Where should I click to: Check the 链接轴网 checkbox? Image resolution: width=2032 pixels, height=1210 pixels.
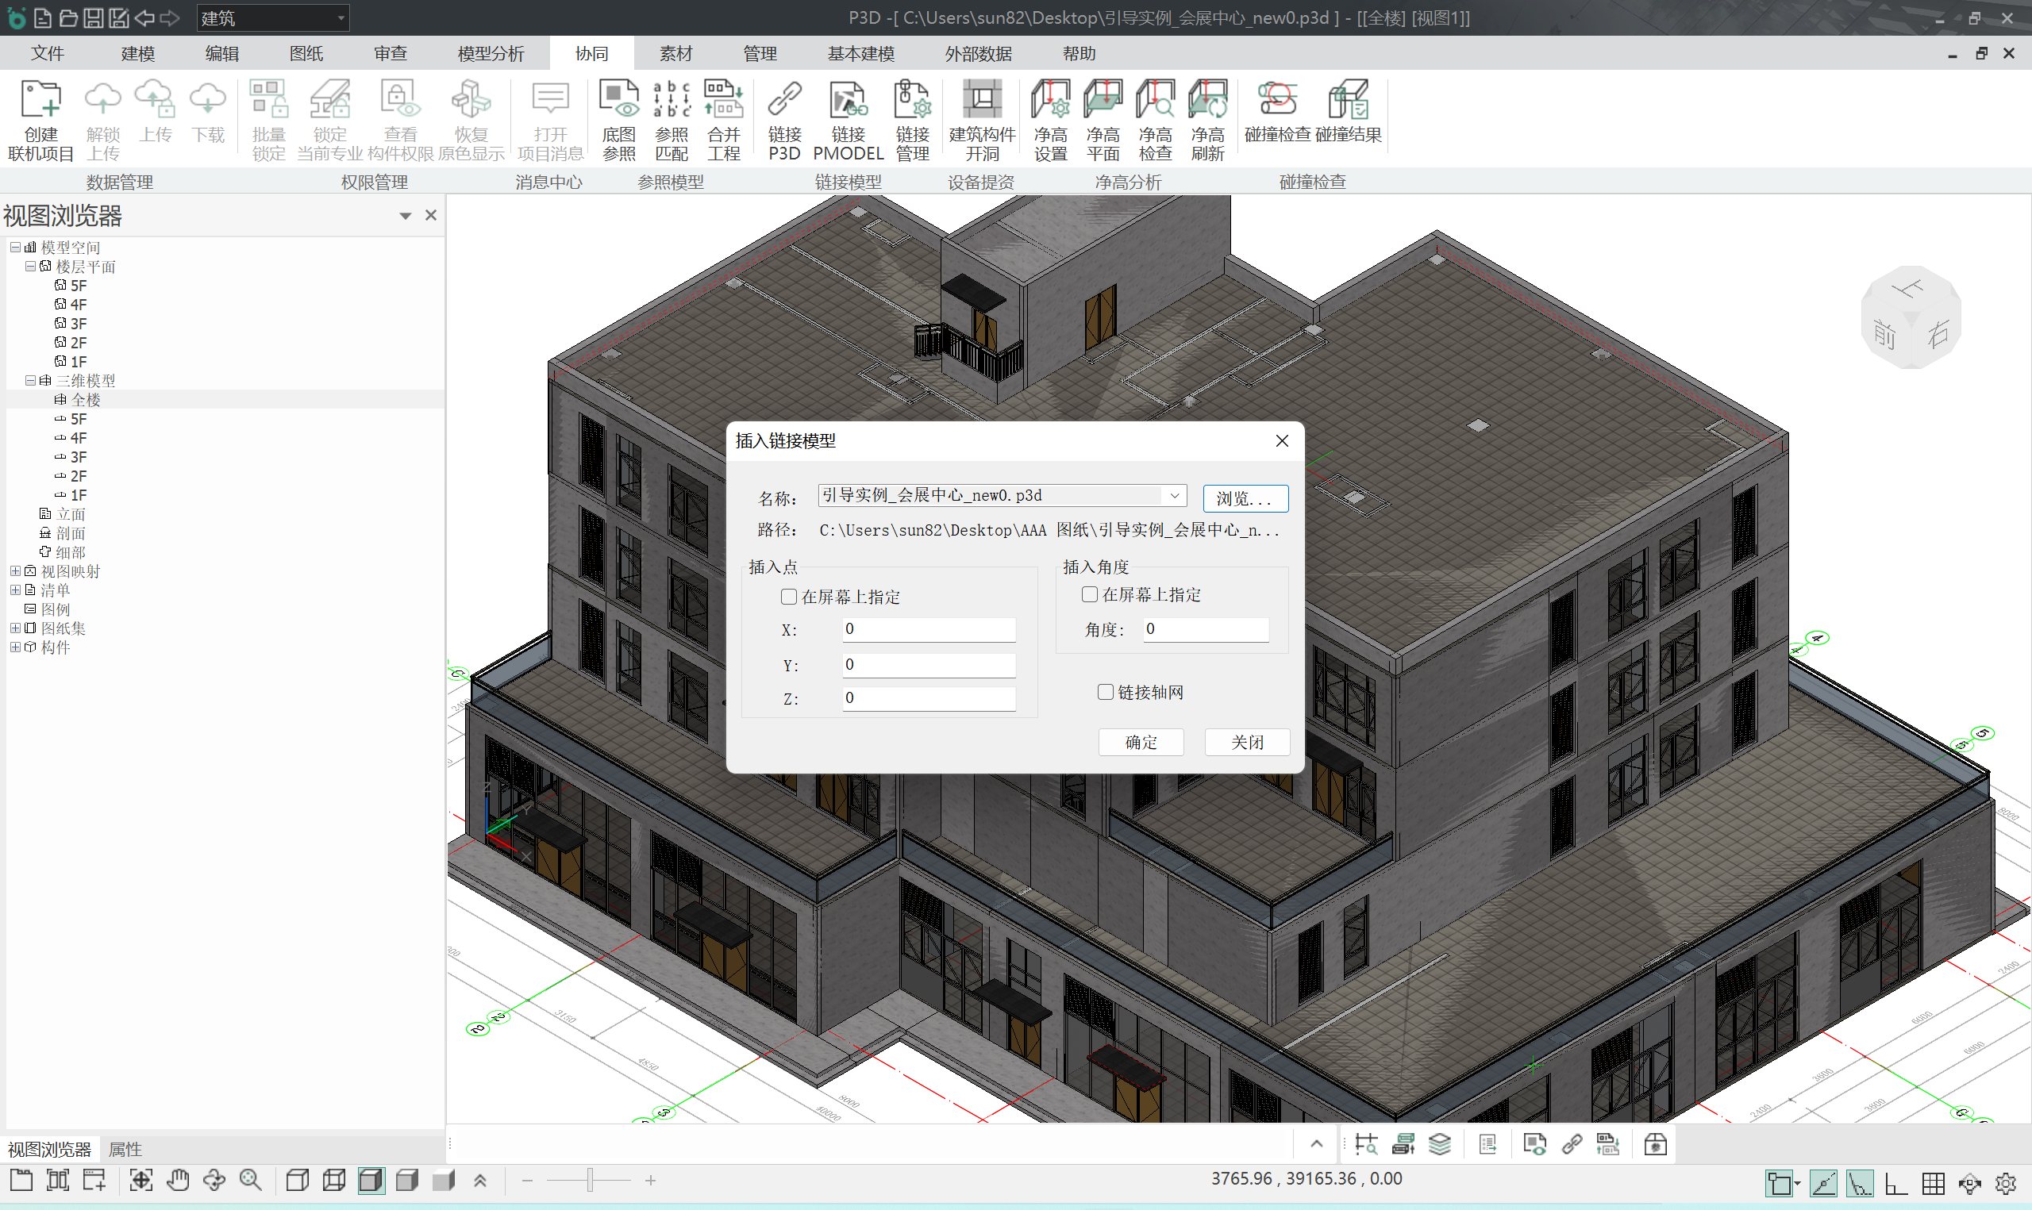[x=1106, y=692]
